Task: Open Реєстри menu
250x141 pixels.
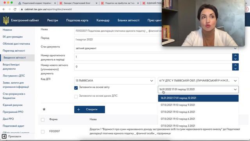Action: tap(53, 20)
